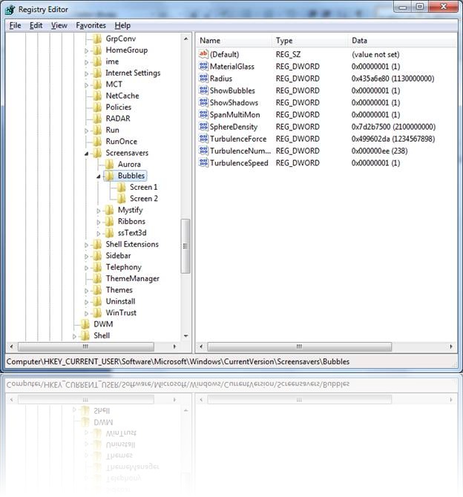Click the RADAR folder icon

(x=97, y=119)
